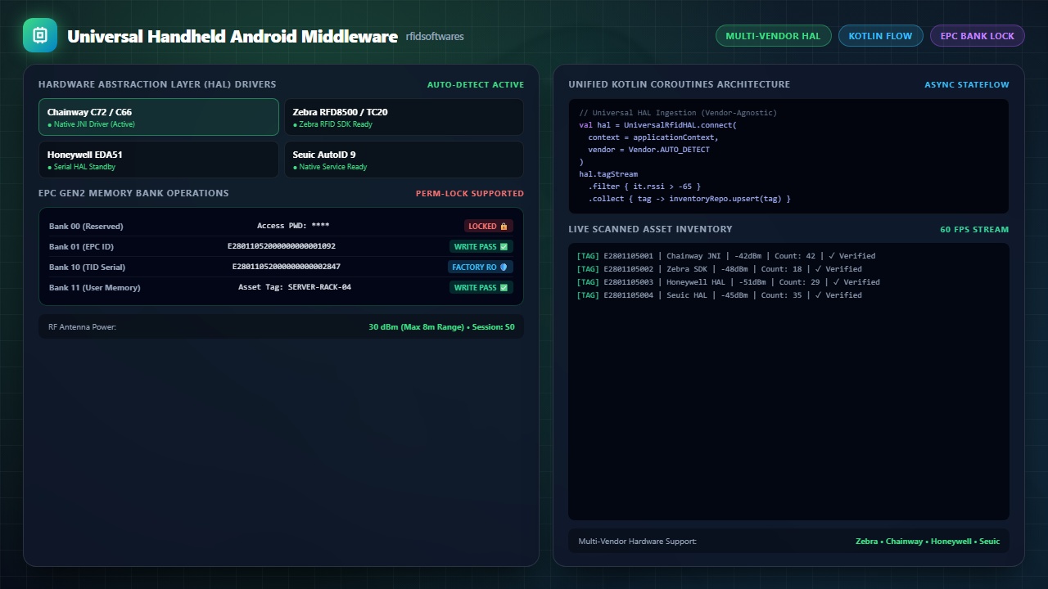This screenshot has height=589, width=1048.
Task: Click the middleware chip logo icon
Action: [40, 35]
